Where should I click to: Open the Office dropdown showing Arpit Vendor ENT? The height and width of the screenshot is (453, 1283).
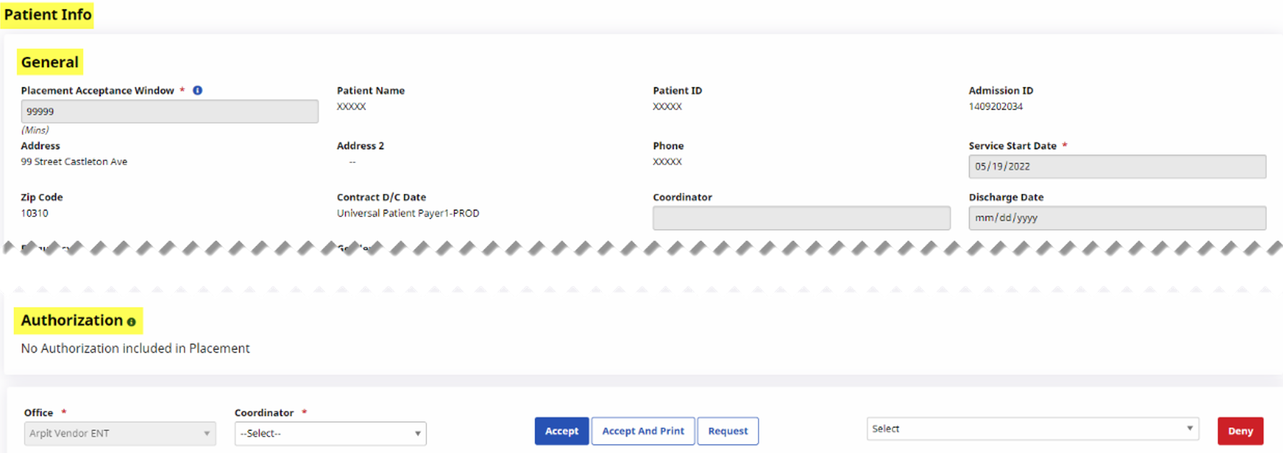tap(120, 434)
